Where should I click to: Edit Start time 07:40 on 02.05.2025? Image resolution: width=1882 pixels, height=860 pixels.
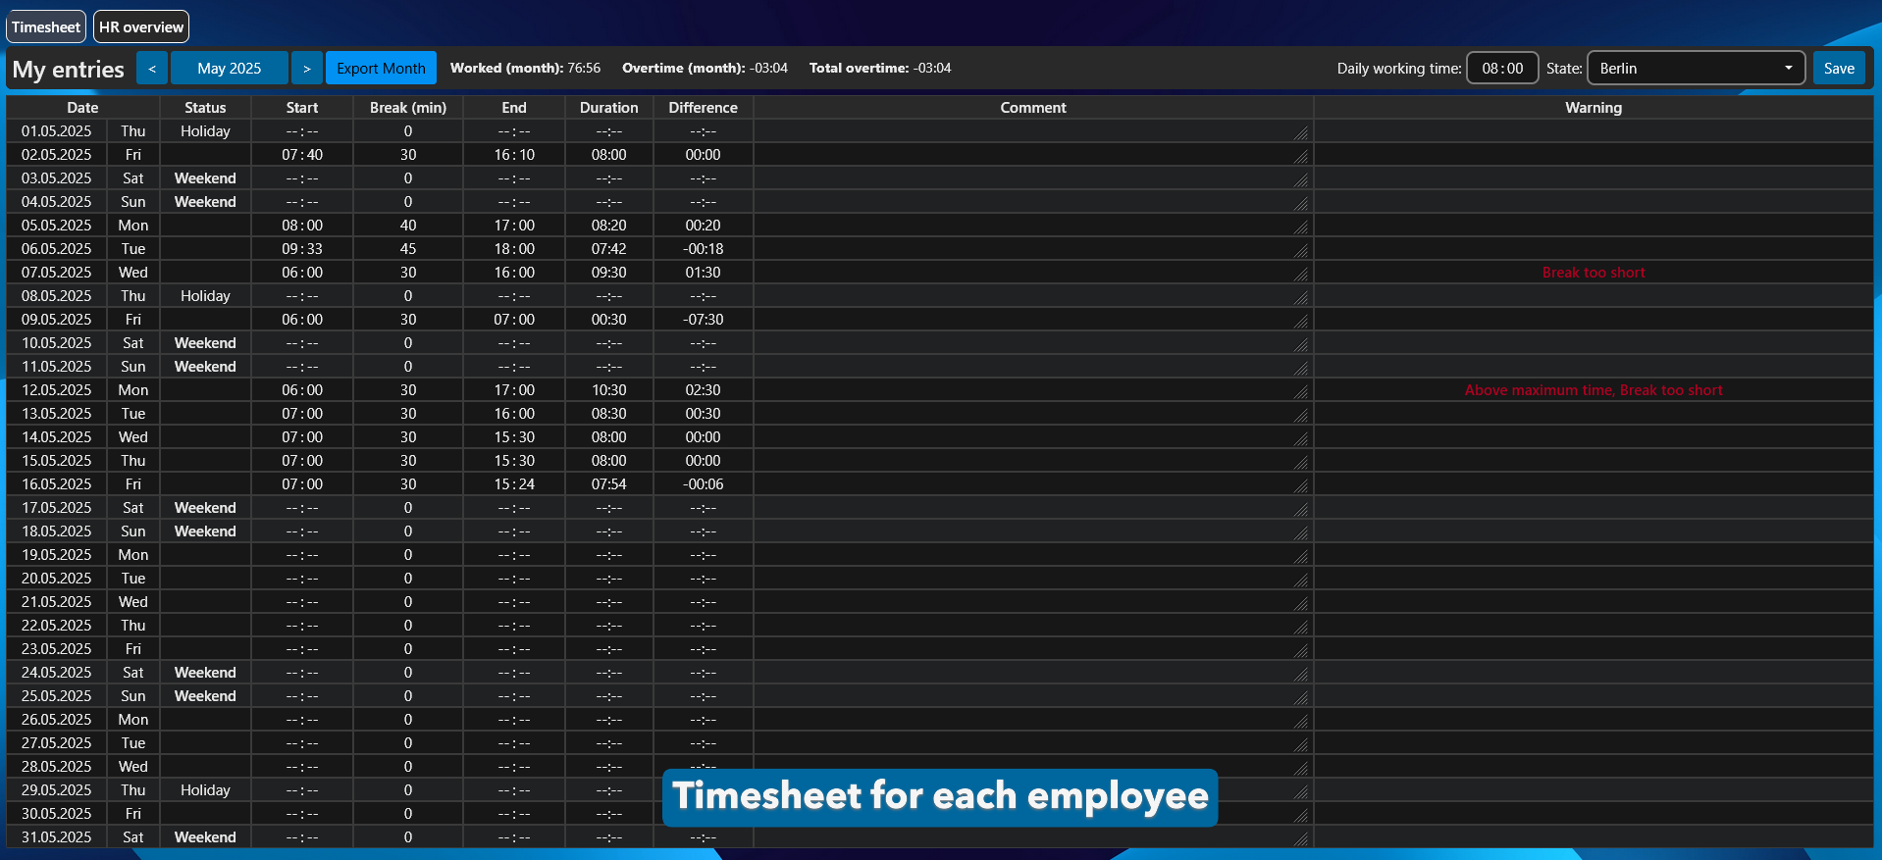click(302, 155)
